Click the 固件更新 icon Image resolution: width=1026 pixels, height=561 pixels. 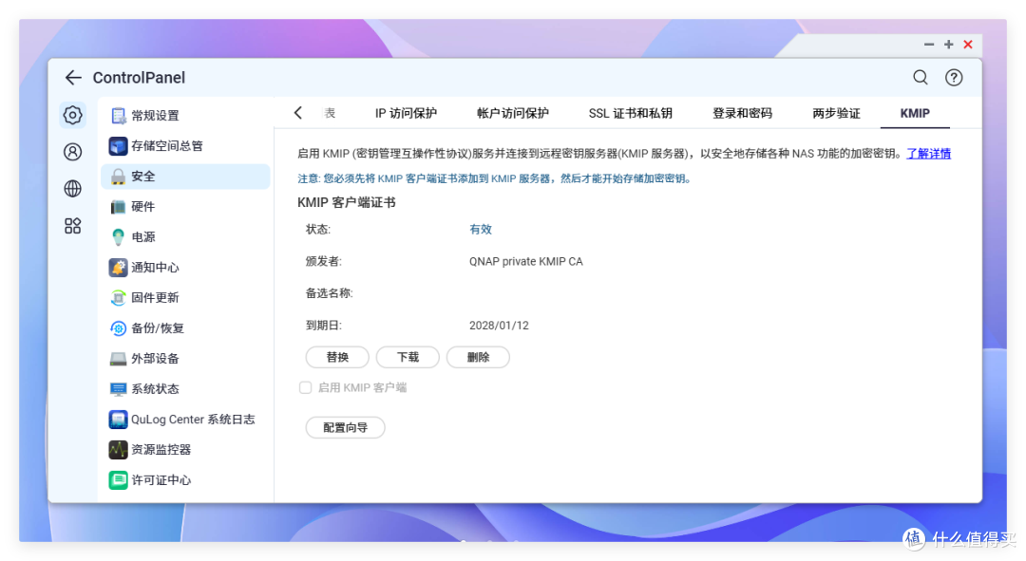(x=119, y=297)
